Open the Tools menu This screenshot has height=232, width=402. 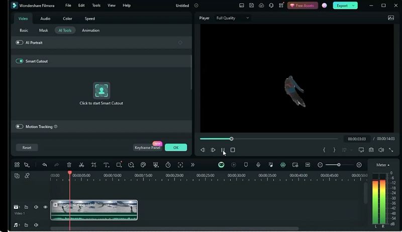point(96,6)
